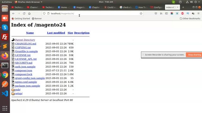This screenshot has height=113, width=202.
Task: Switch to the Chapter tab
Action: point(95,7)
